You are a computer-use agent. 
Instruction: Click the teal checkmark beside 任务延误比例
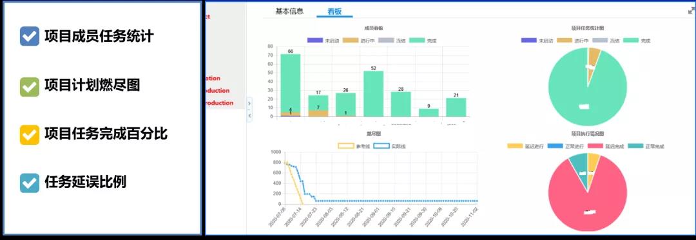point(30,183)
